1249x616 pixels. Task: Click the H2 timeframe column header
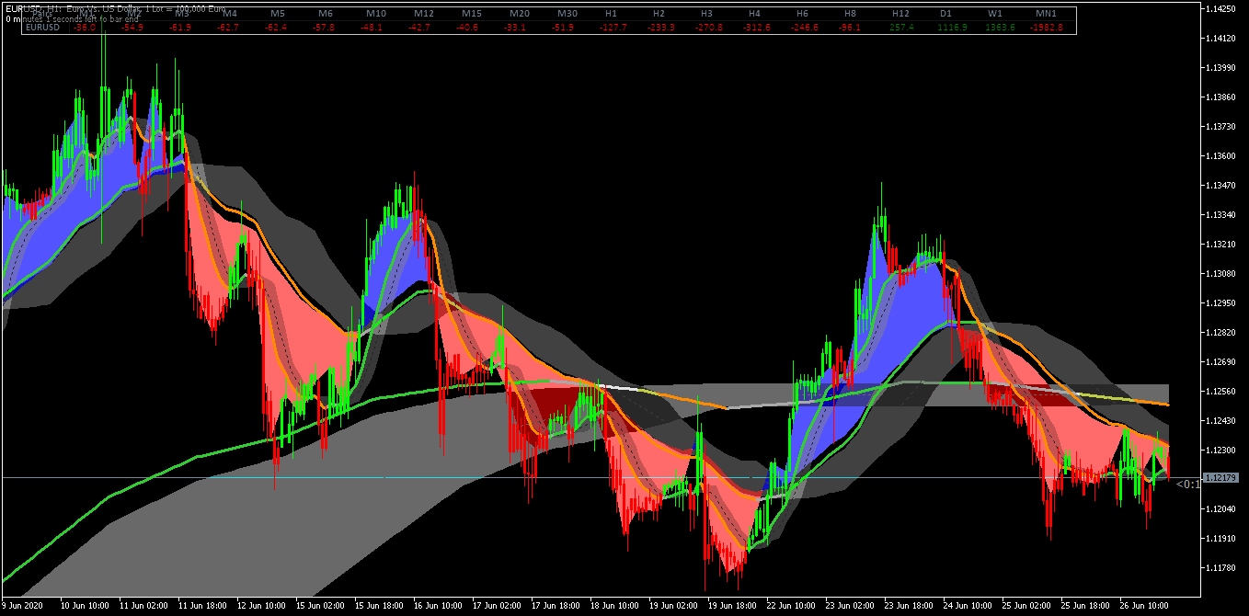click(659, 14)
